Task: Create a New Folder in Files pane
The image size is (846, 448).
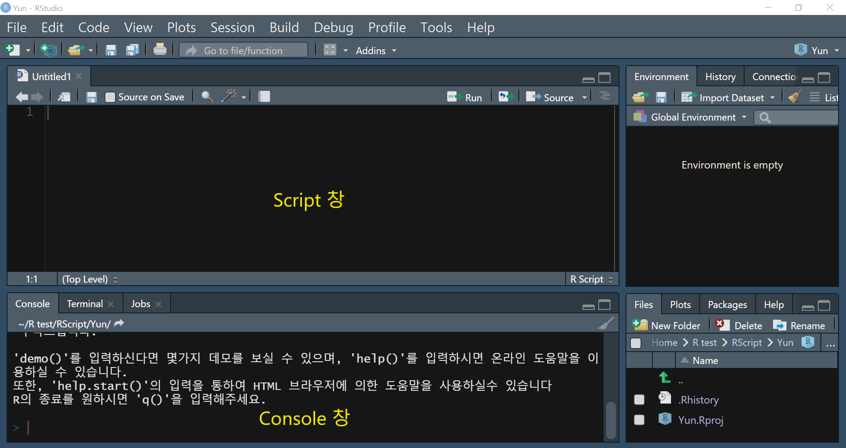Action: coord(666,325)
